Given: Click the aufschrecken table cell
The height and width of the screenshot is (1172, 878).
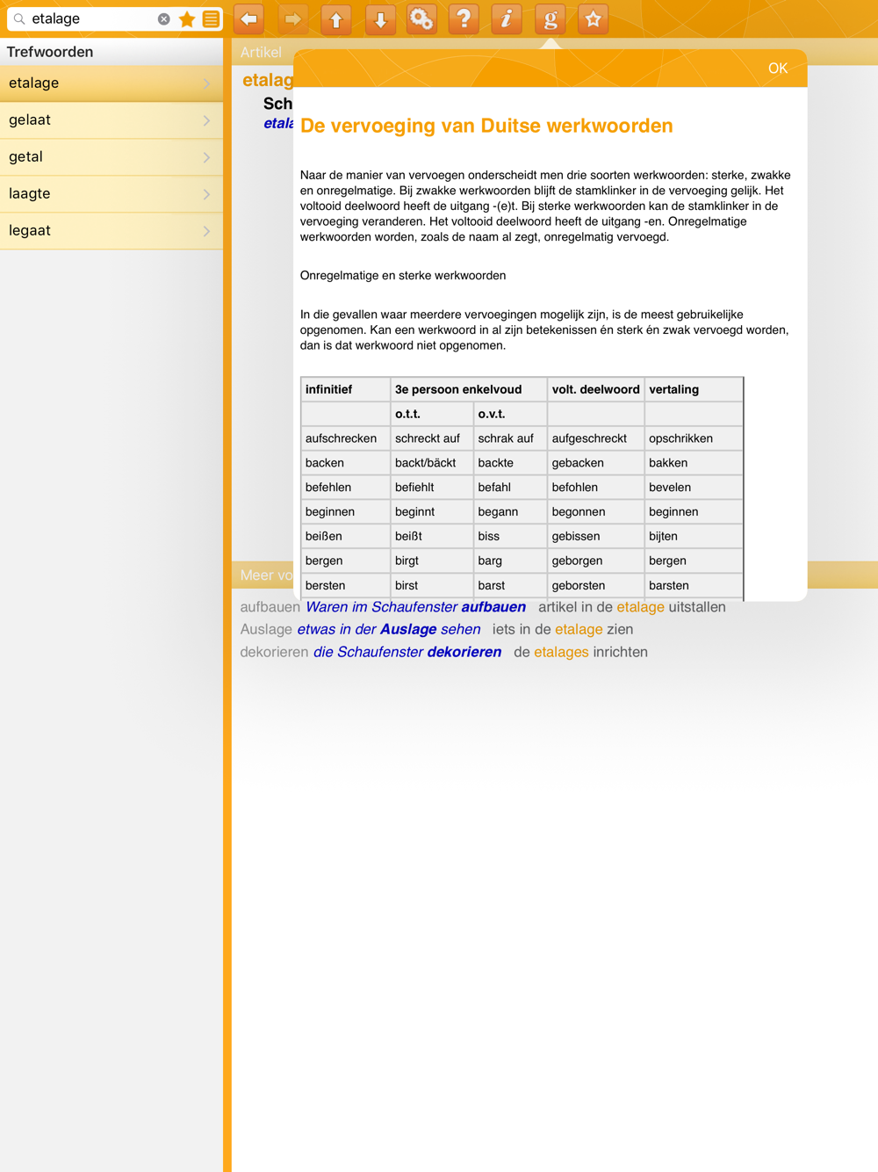Looking at the screenshot, I should point(346,438).
